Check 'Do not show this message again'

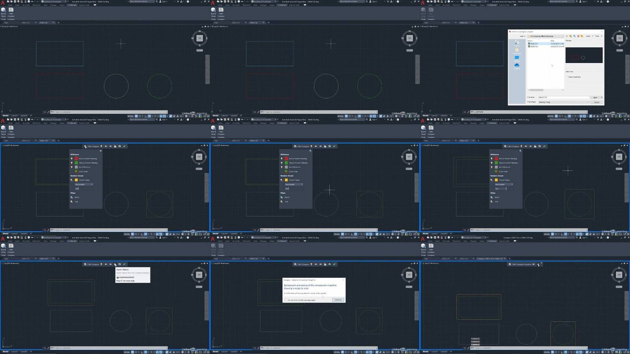pos(285,300)
